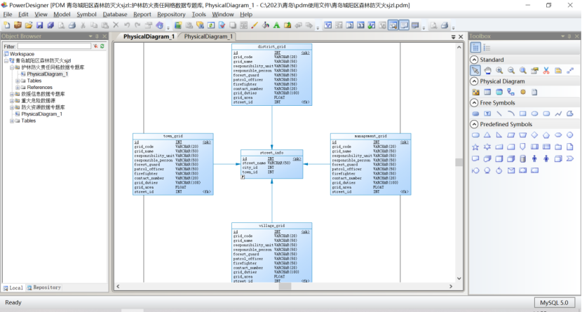Image resolution: width=582 pixels, height=312 pixels.
Task: Select the Grabber hand tool
Action: click(x=487, y=70)
